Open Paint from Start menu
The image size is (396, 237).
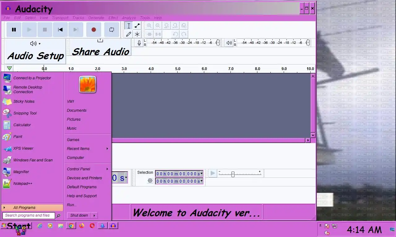32,137
